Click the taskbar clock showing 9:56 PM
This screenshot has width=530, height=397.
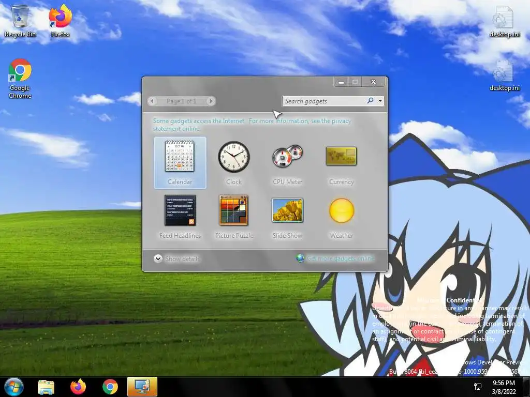(504, 387)
